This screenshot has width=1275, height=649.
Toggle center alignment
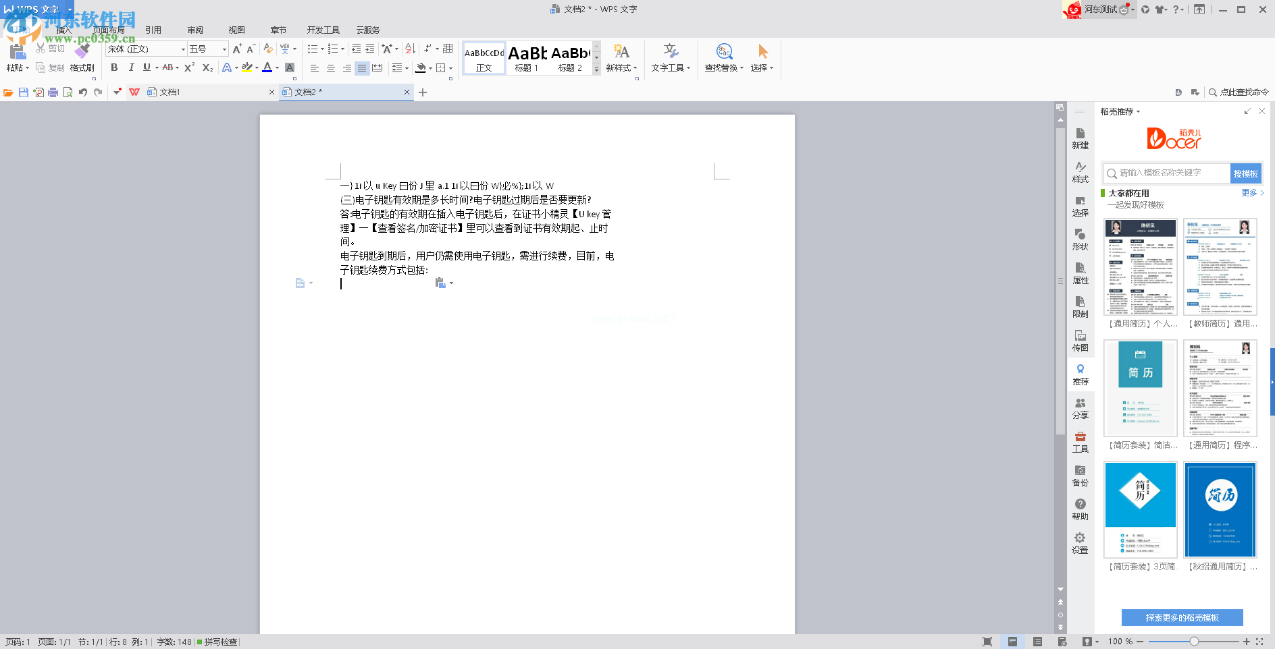(331, 68)
